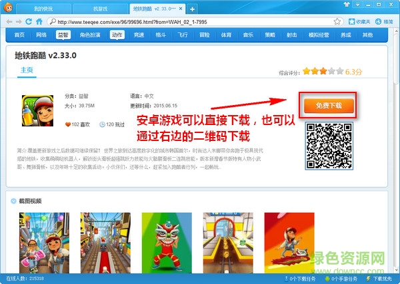
Task: Click the 语言: 中文 text
Action: 142,96
